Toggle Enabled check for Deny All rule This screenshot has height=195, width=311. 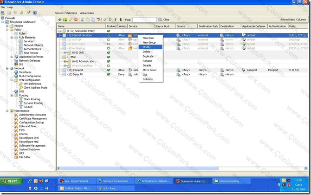tap(109, 74)
